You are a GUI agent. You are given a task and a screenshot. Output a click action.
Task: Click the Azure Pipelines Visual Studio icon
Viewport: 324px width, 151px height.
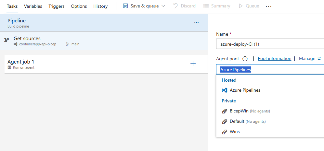[225, 90]
